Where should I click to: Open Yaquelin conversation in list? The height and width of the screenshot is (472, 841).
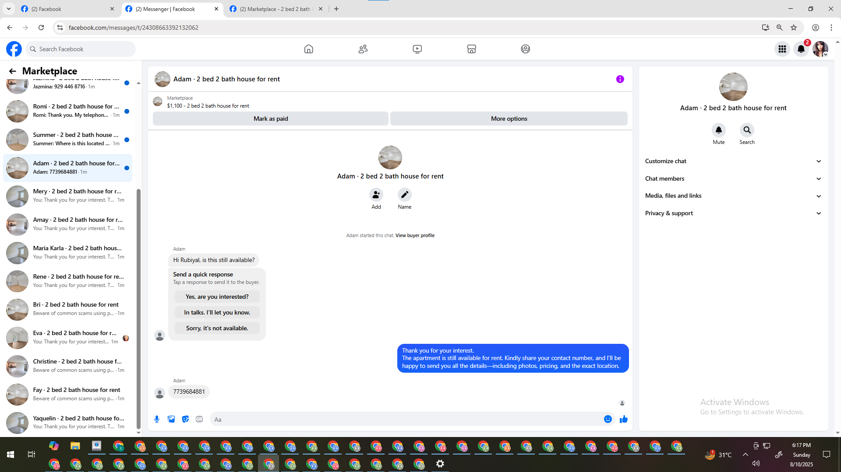[x=67, y=423]
